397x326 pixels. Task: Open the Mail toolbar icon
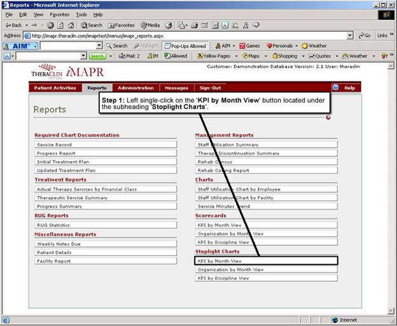[182, 25]
